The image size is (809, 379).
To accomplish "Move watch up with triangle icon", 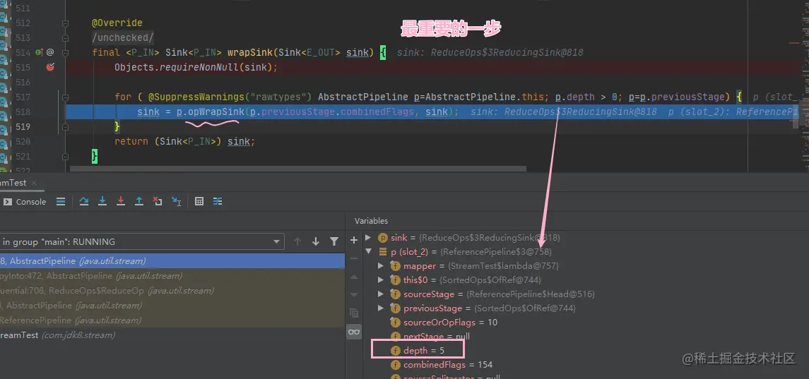I will 354,277.
